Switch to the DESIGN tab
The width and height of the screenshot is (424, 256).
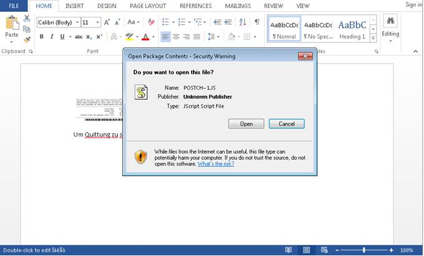(x=107, y=6)
